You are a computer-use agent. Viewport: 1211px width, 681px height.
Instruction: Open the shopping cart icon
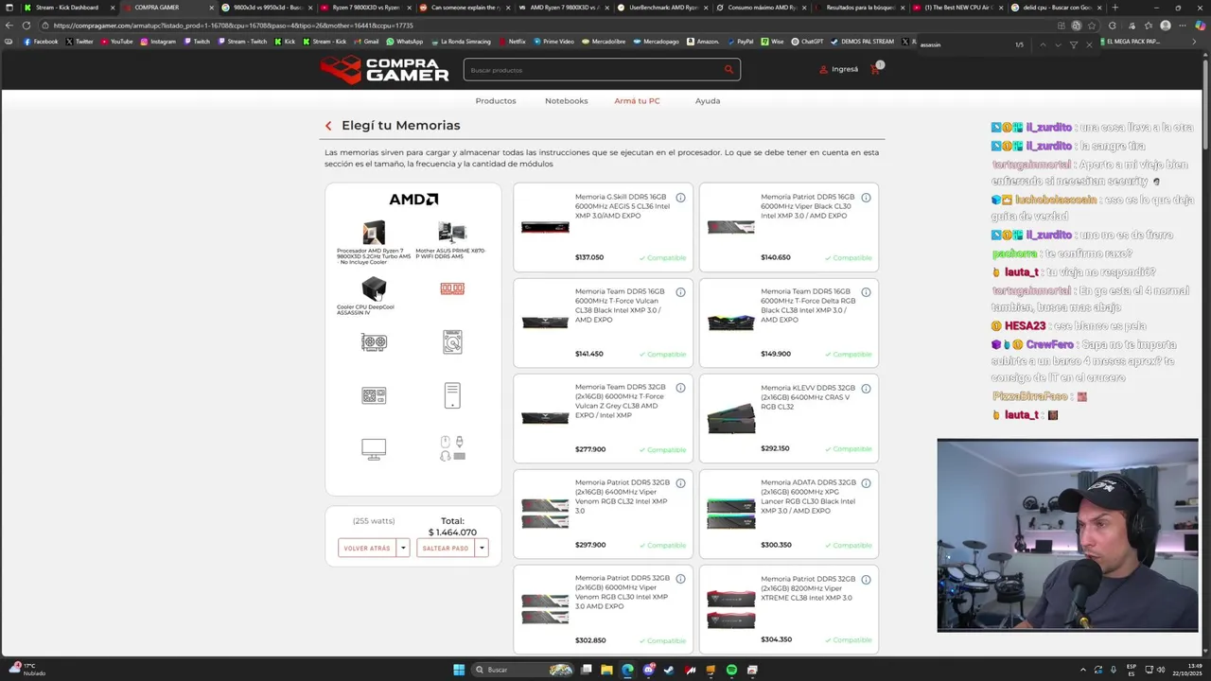(x=875, y=70)
